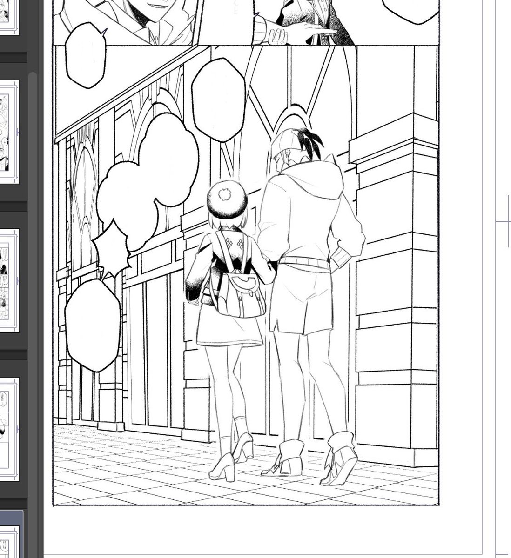Screen dimensions: 511x558
Task: Open the page thumbnail directly above the highlighted one
Action: [x=8, y=429]
